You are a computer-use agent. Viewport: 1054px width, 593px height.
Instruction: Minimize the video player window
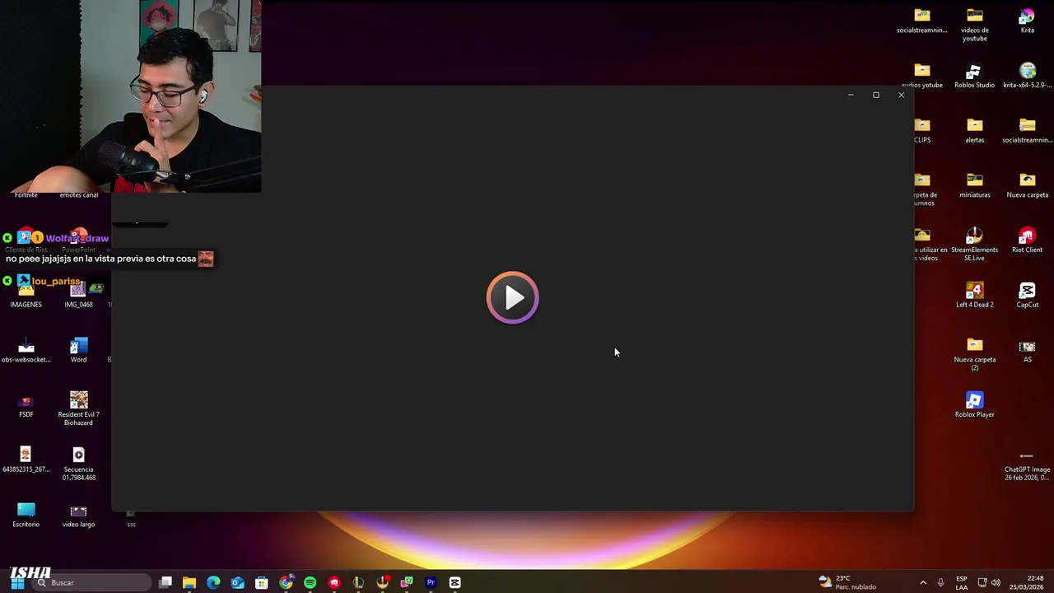pos(851,95)
